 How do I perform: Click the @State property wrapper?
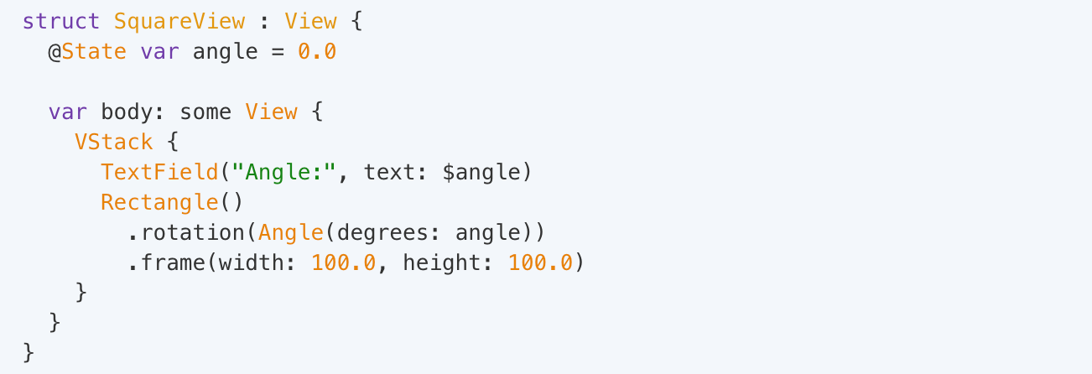click(88, 52)
